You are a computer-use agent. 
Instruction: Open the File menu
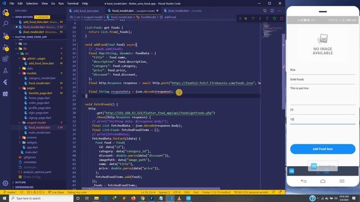coord(12,3)
